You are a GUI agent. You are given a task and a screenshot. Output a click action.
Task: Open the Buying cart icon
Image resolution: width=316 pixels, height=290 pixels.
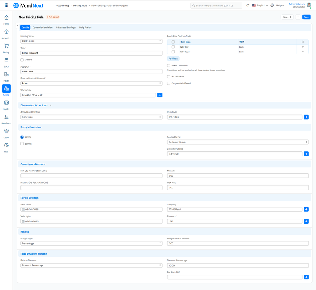[x=6, y=46]
